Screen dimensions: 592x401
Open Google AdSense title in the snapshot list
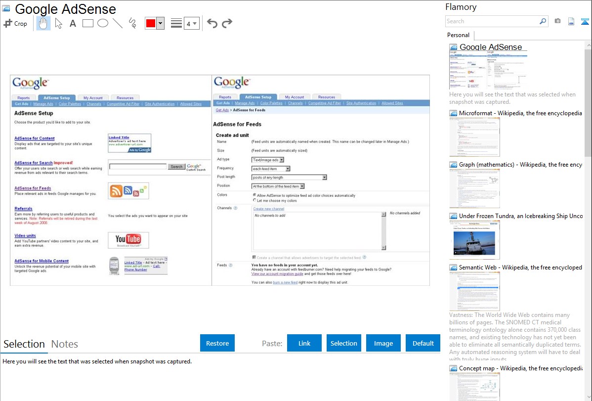click(x=491, y=47)
